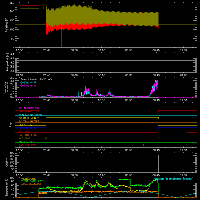Image resolution: width=200 pixels, height=200 pixels.
Task: Select the SC_IN_SUNLIGHT flag label
Action: pyautogui.click(x=29, y=118)
